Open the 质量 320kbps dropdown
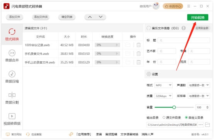This screenshot has width=214, height=140. point(163,96)
